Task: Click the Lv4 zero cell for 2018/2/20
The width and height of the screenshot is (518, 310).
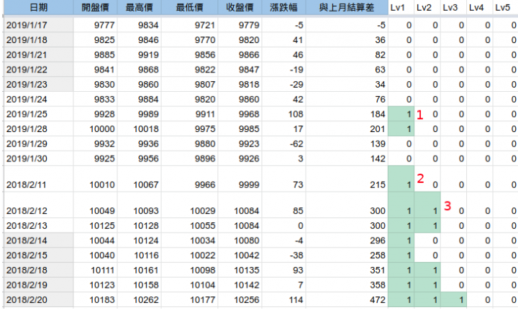Action: (x=480, y=300)
